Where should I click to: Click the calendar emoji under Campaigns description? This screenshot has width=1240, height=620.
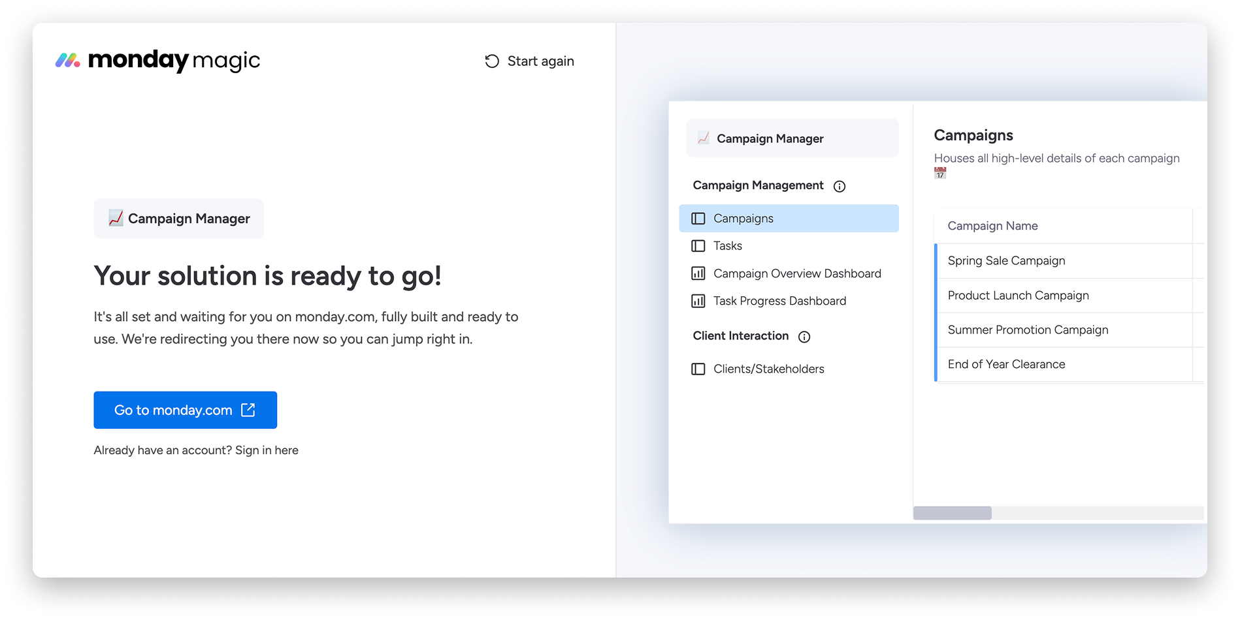pyautogui.click(x=940, y=173)
